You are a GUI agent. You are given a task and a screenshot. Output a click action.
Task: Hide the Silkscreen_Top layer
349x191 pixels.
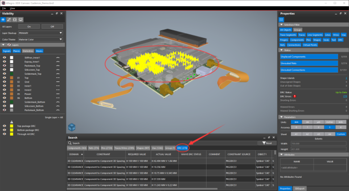pyautogui.click(x=4, y=70)
